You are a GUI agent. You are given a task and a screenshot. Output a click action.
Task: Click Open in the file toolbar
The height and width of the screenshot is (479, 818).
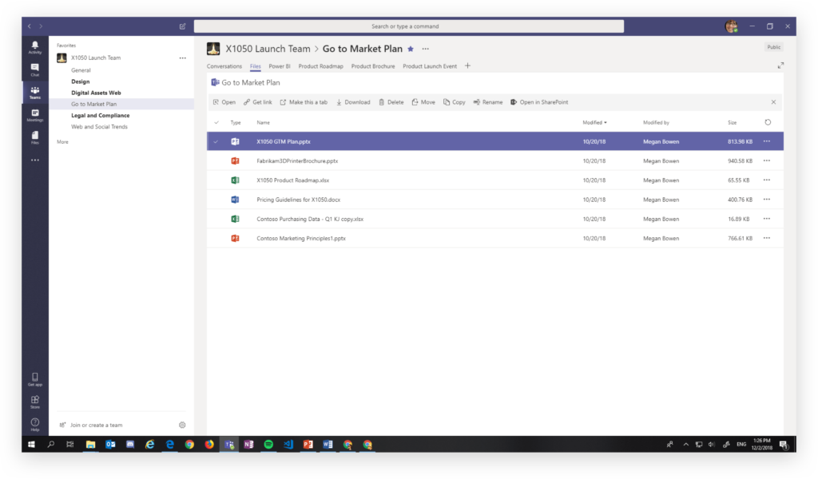pyautogui.click(x=224, y=102)
